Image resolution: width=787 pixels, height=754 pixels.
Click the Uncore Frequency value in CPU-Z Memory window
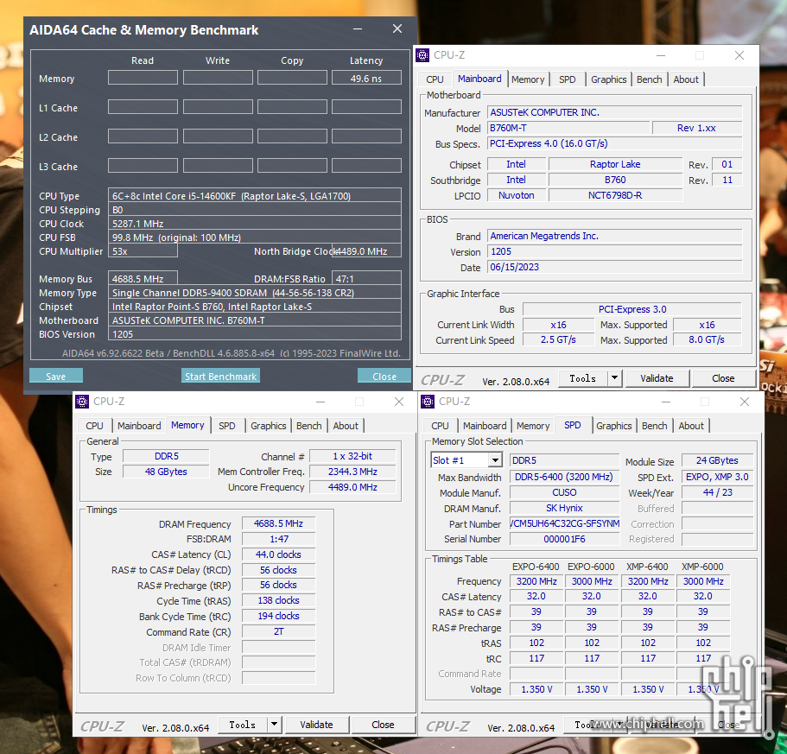pos(352,487)
